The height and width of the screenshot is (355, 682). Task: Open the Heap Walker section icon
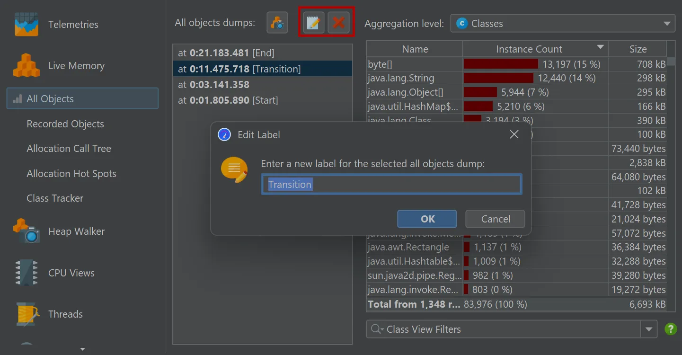point(26,231)
